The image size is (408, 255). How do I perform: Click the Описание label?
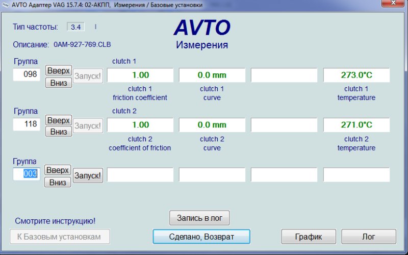[31, 45]
